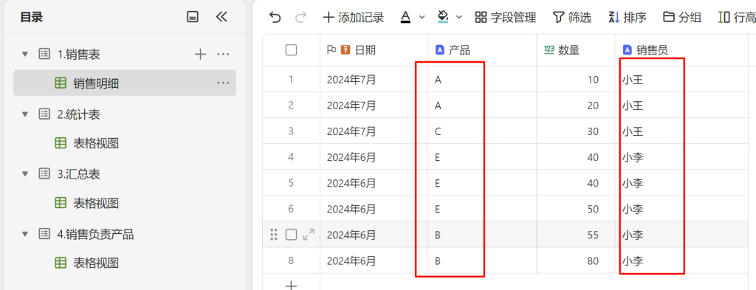Click row number 5
756x290 pixels.
tap(291, 183)
